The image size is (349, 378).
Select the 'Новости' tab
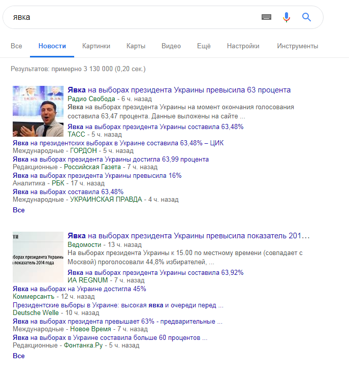point(52,46)
